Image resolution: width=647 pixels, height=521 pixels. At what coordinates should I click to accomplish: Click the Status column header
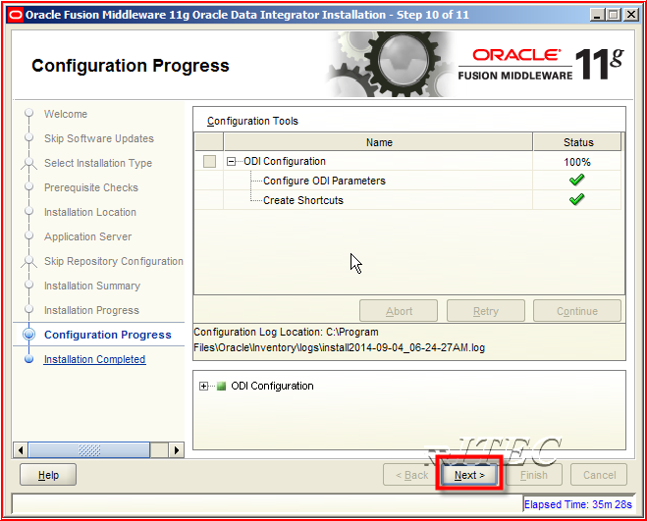click(x=577, y=142)
